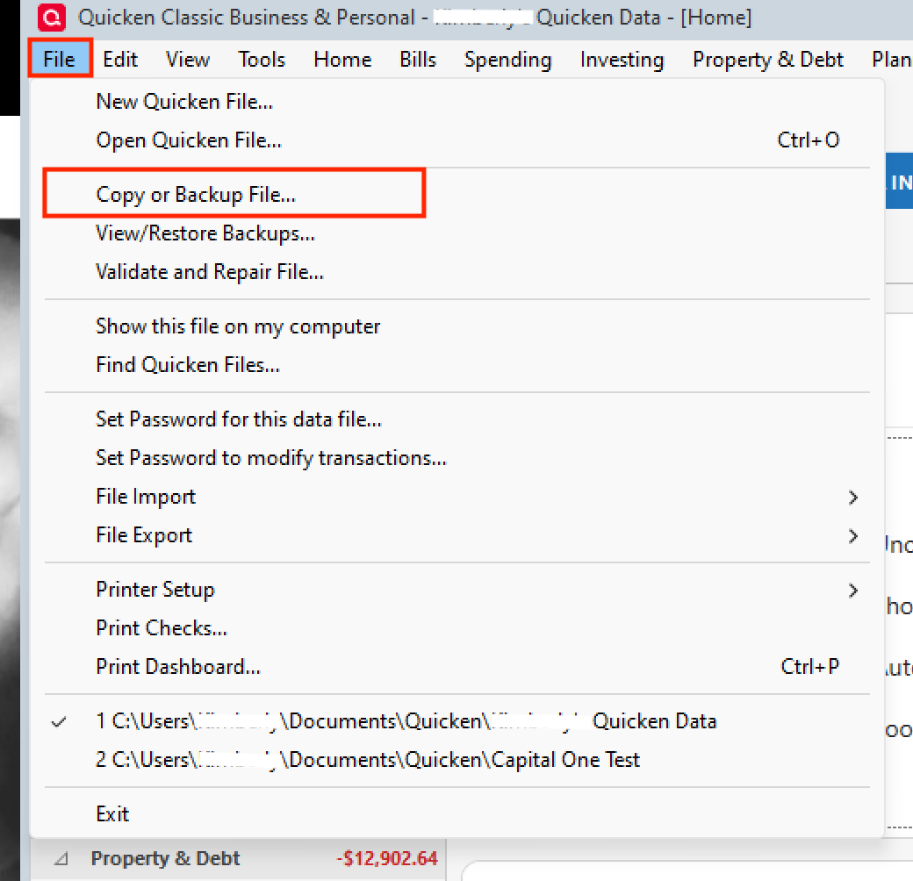
Task: Select Exit from the File menu
Action: click(x=112, y=814)
